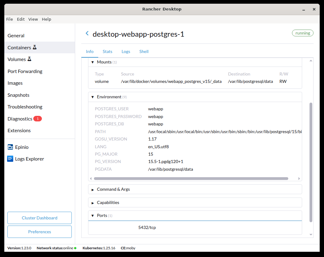The image size is (324, 257).
Task: Go to the Volumes page
Action: pyautogui.click(x=39, y=59)
